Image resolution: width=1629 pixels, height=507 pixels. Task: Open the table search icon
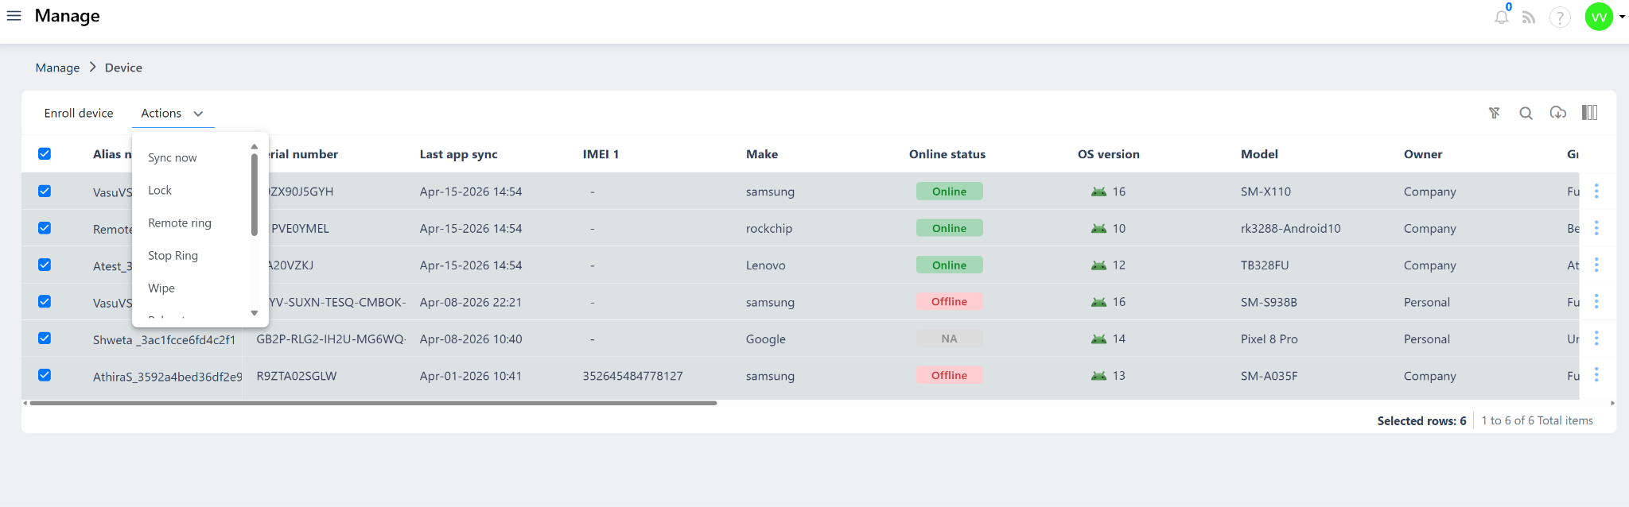(1526, 113)
